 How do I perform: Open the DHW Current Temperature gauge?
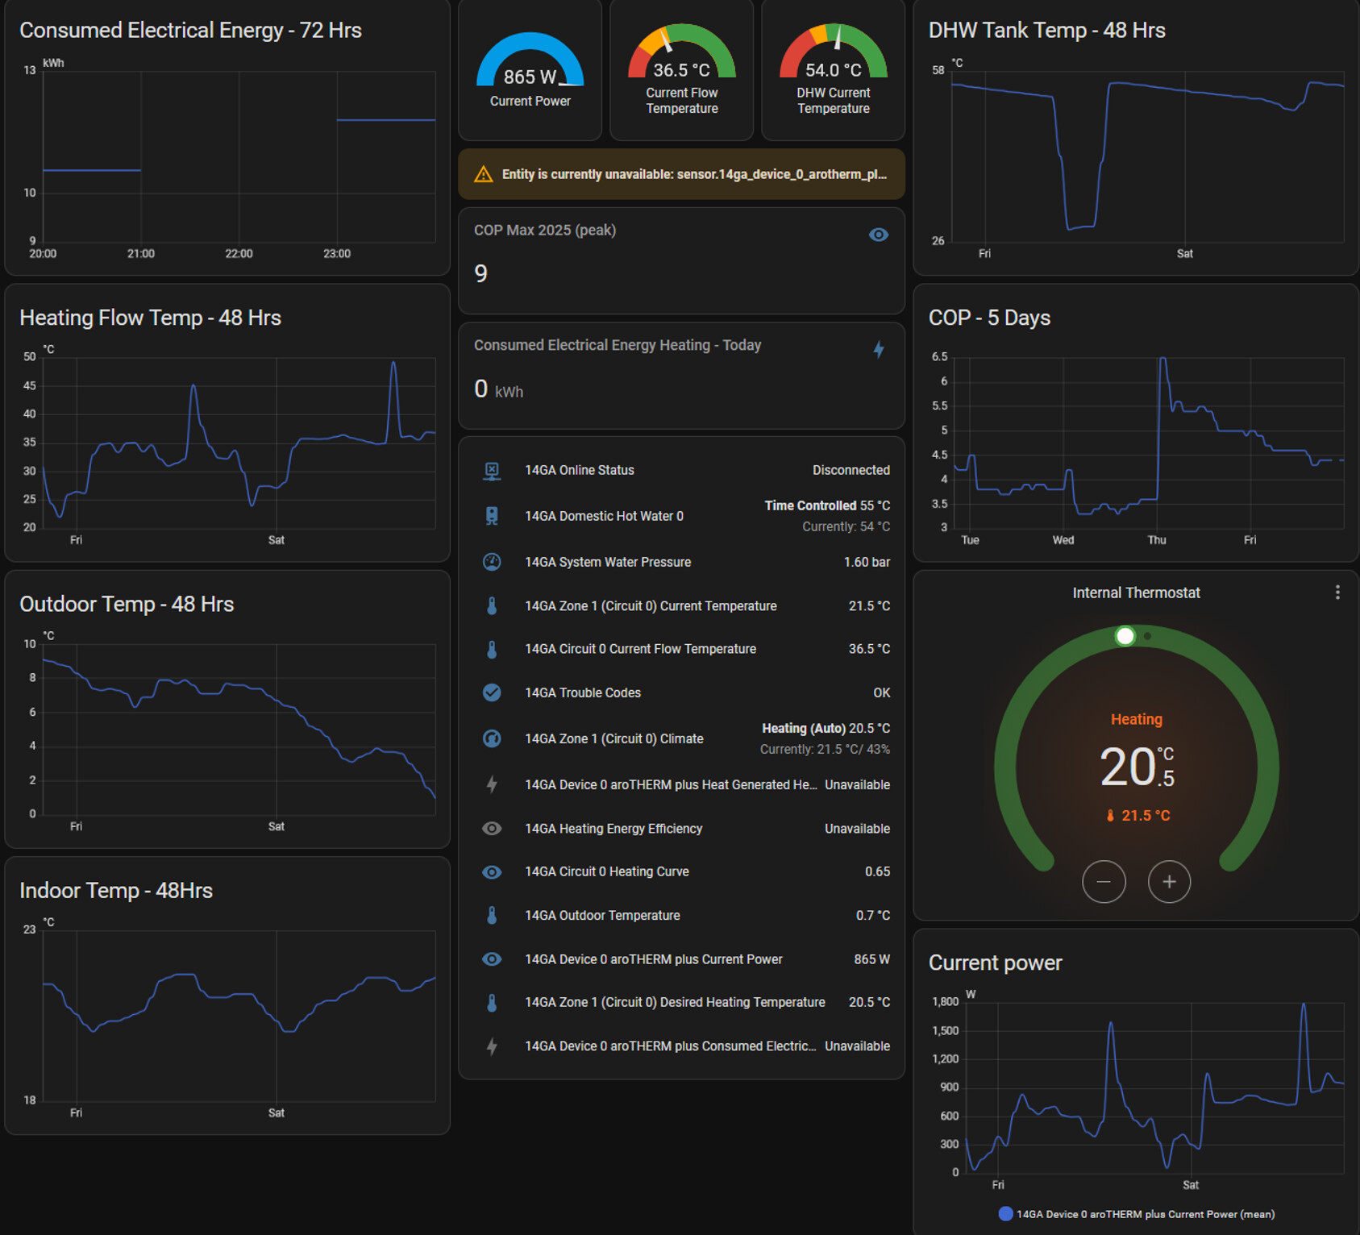coord(833,71)
